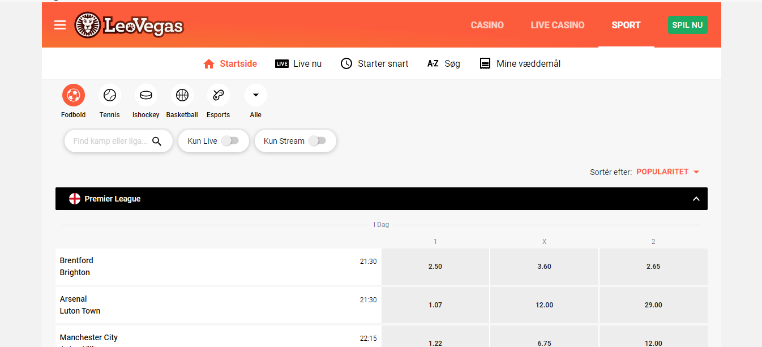Bet on Brighton win at 2.65
This screenshot has width=762, height=347.
coord(653,267)
